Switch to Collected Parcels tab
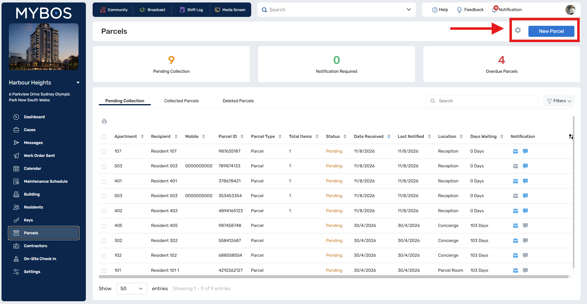This screenshot has width=587, height=304. click(182, 101)
